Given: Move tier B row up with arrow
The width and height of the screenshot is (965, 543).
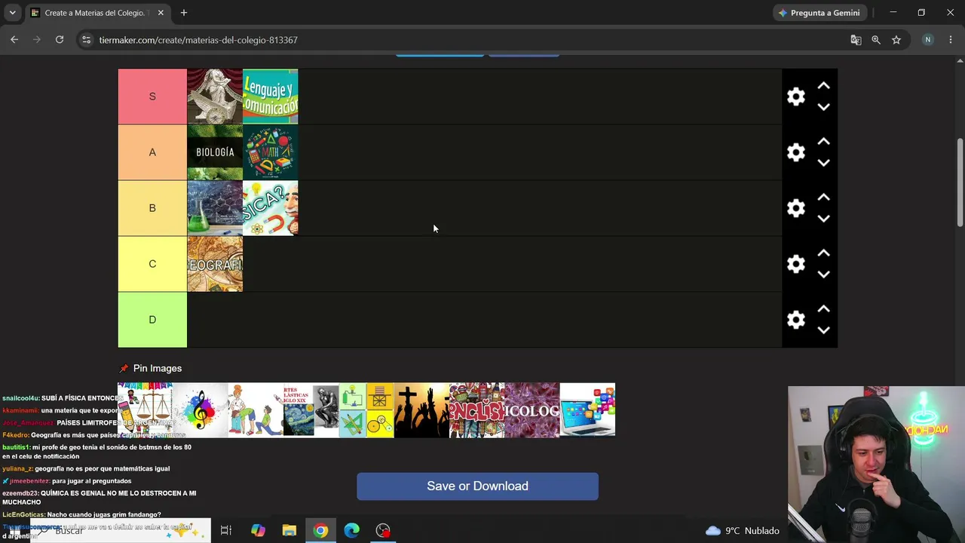Looking at the screenshot, I should [824, 198].
